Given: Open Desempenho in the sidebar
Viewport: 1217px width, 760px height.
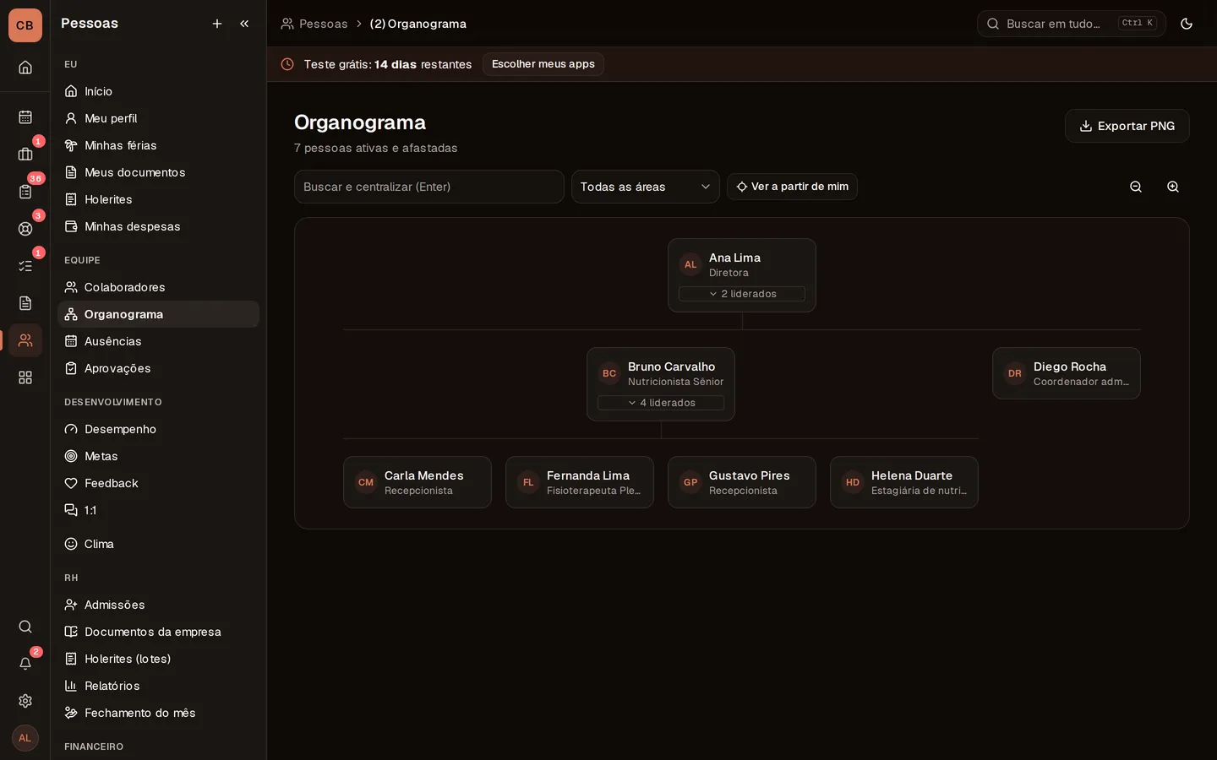Looking at the screenshot, I should [158, 429].
